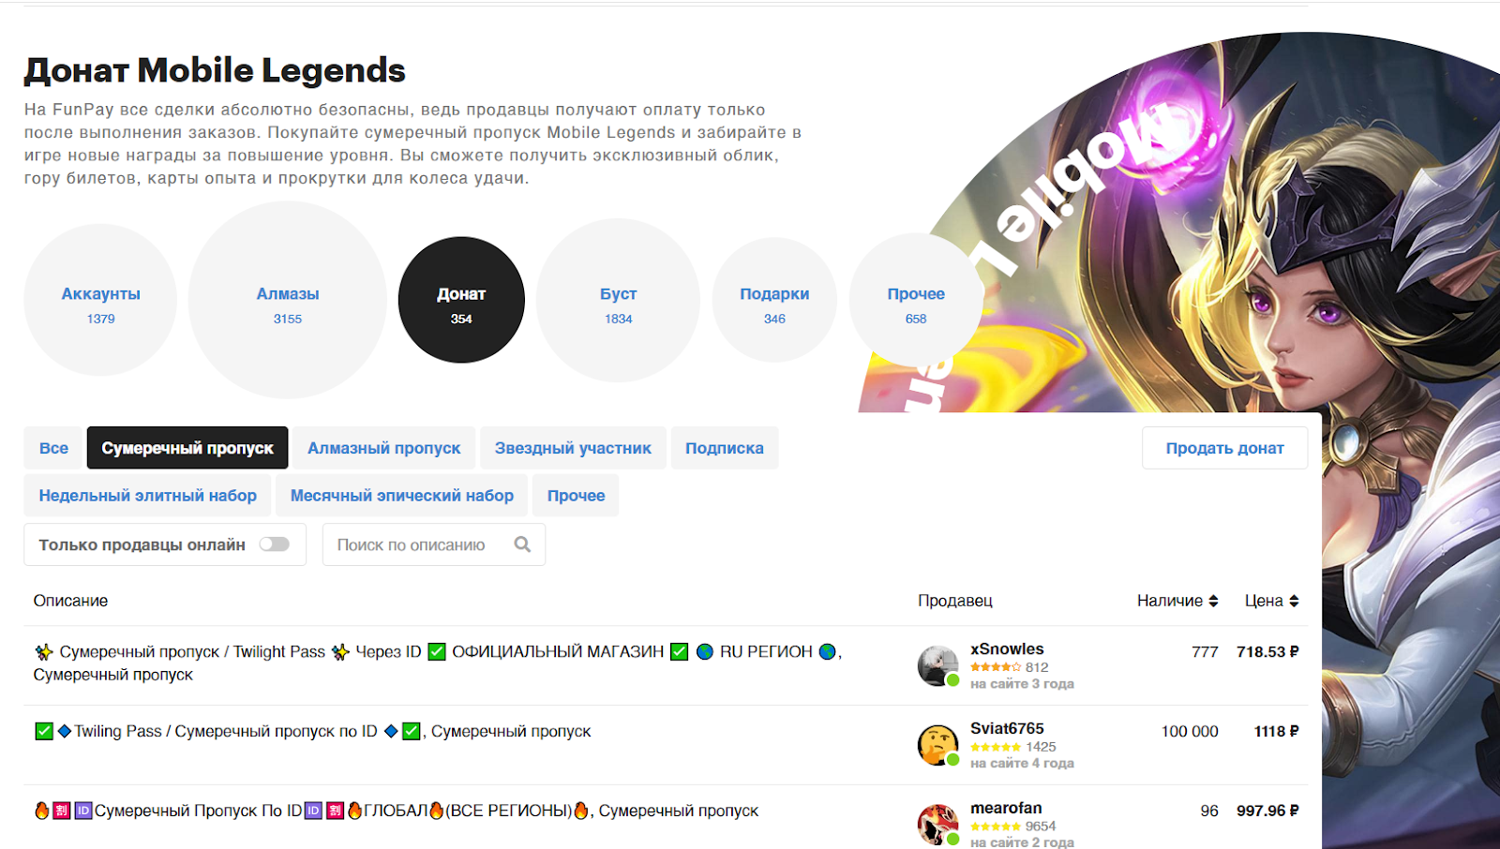Select the Все filter
Viewport: 1500px width, 849px height.
tap(53, 448)
